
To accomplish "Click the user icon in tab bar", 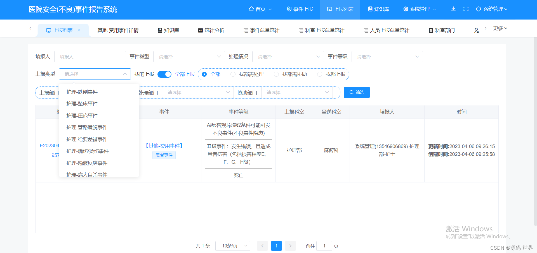I will pyautogui.click(x=476, y=30).
